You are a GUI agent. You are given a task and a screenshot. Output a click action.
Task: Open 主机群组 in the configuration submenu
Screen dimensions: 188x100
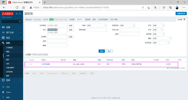(x=9, y=48)
